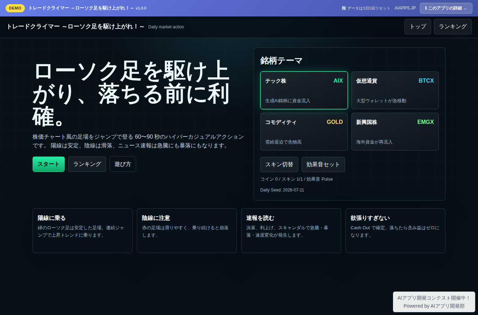The width and height of the screenshot is (478, 315).
Task: Click the v1.0.0 version label
Action: click(141, 8)
